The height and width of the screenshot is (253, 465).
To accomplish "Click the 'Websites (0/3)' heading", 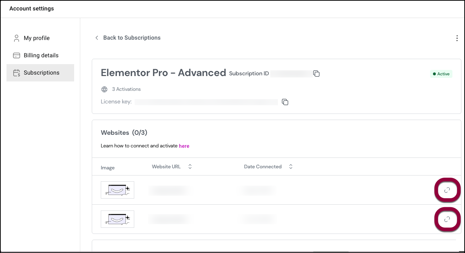I will pyautogui.click(x=124, y=133).
